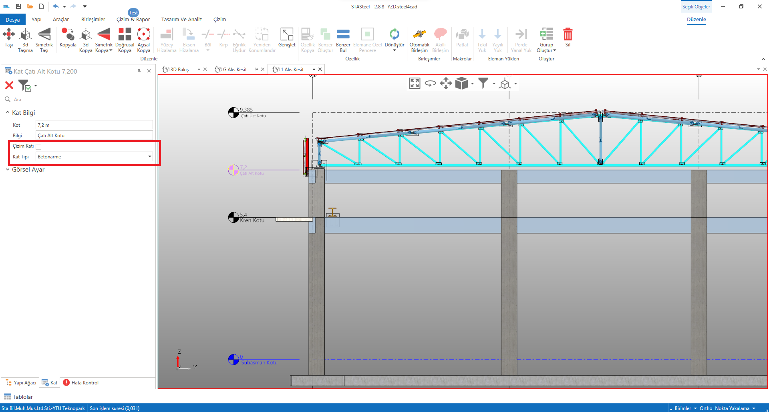The width and height of the screenshot is (769, 412).
Task: Open the Birimler units dropdown
Action: (x=685, y=408)
